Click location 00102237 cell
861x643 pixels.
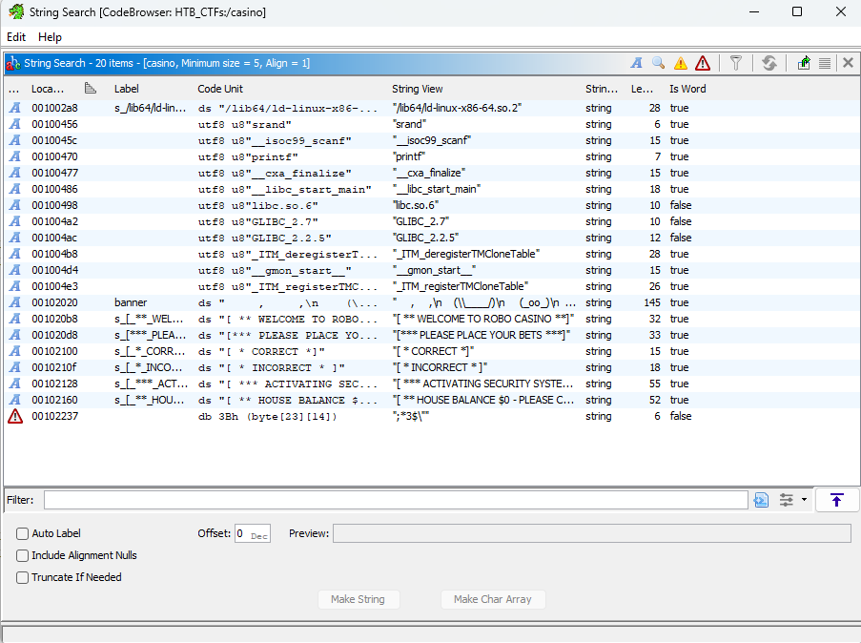[x=55, y=417]
